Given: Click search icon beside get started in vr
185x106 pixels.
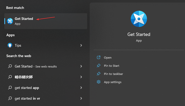Looking at the screenshot, I should (x=10, y=98).
